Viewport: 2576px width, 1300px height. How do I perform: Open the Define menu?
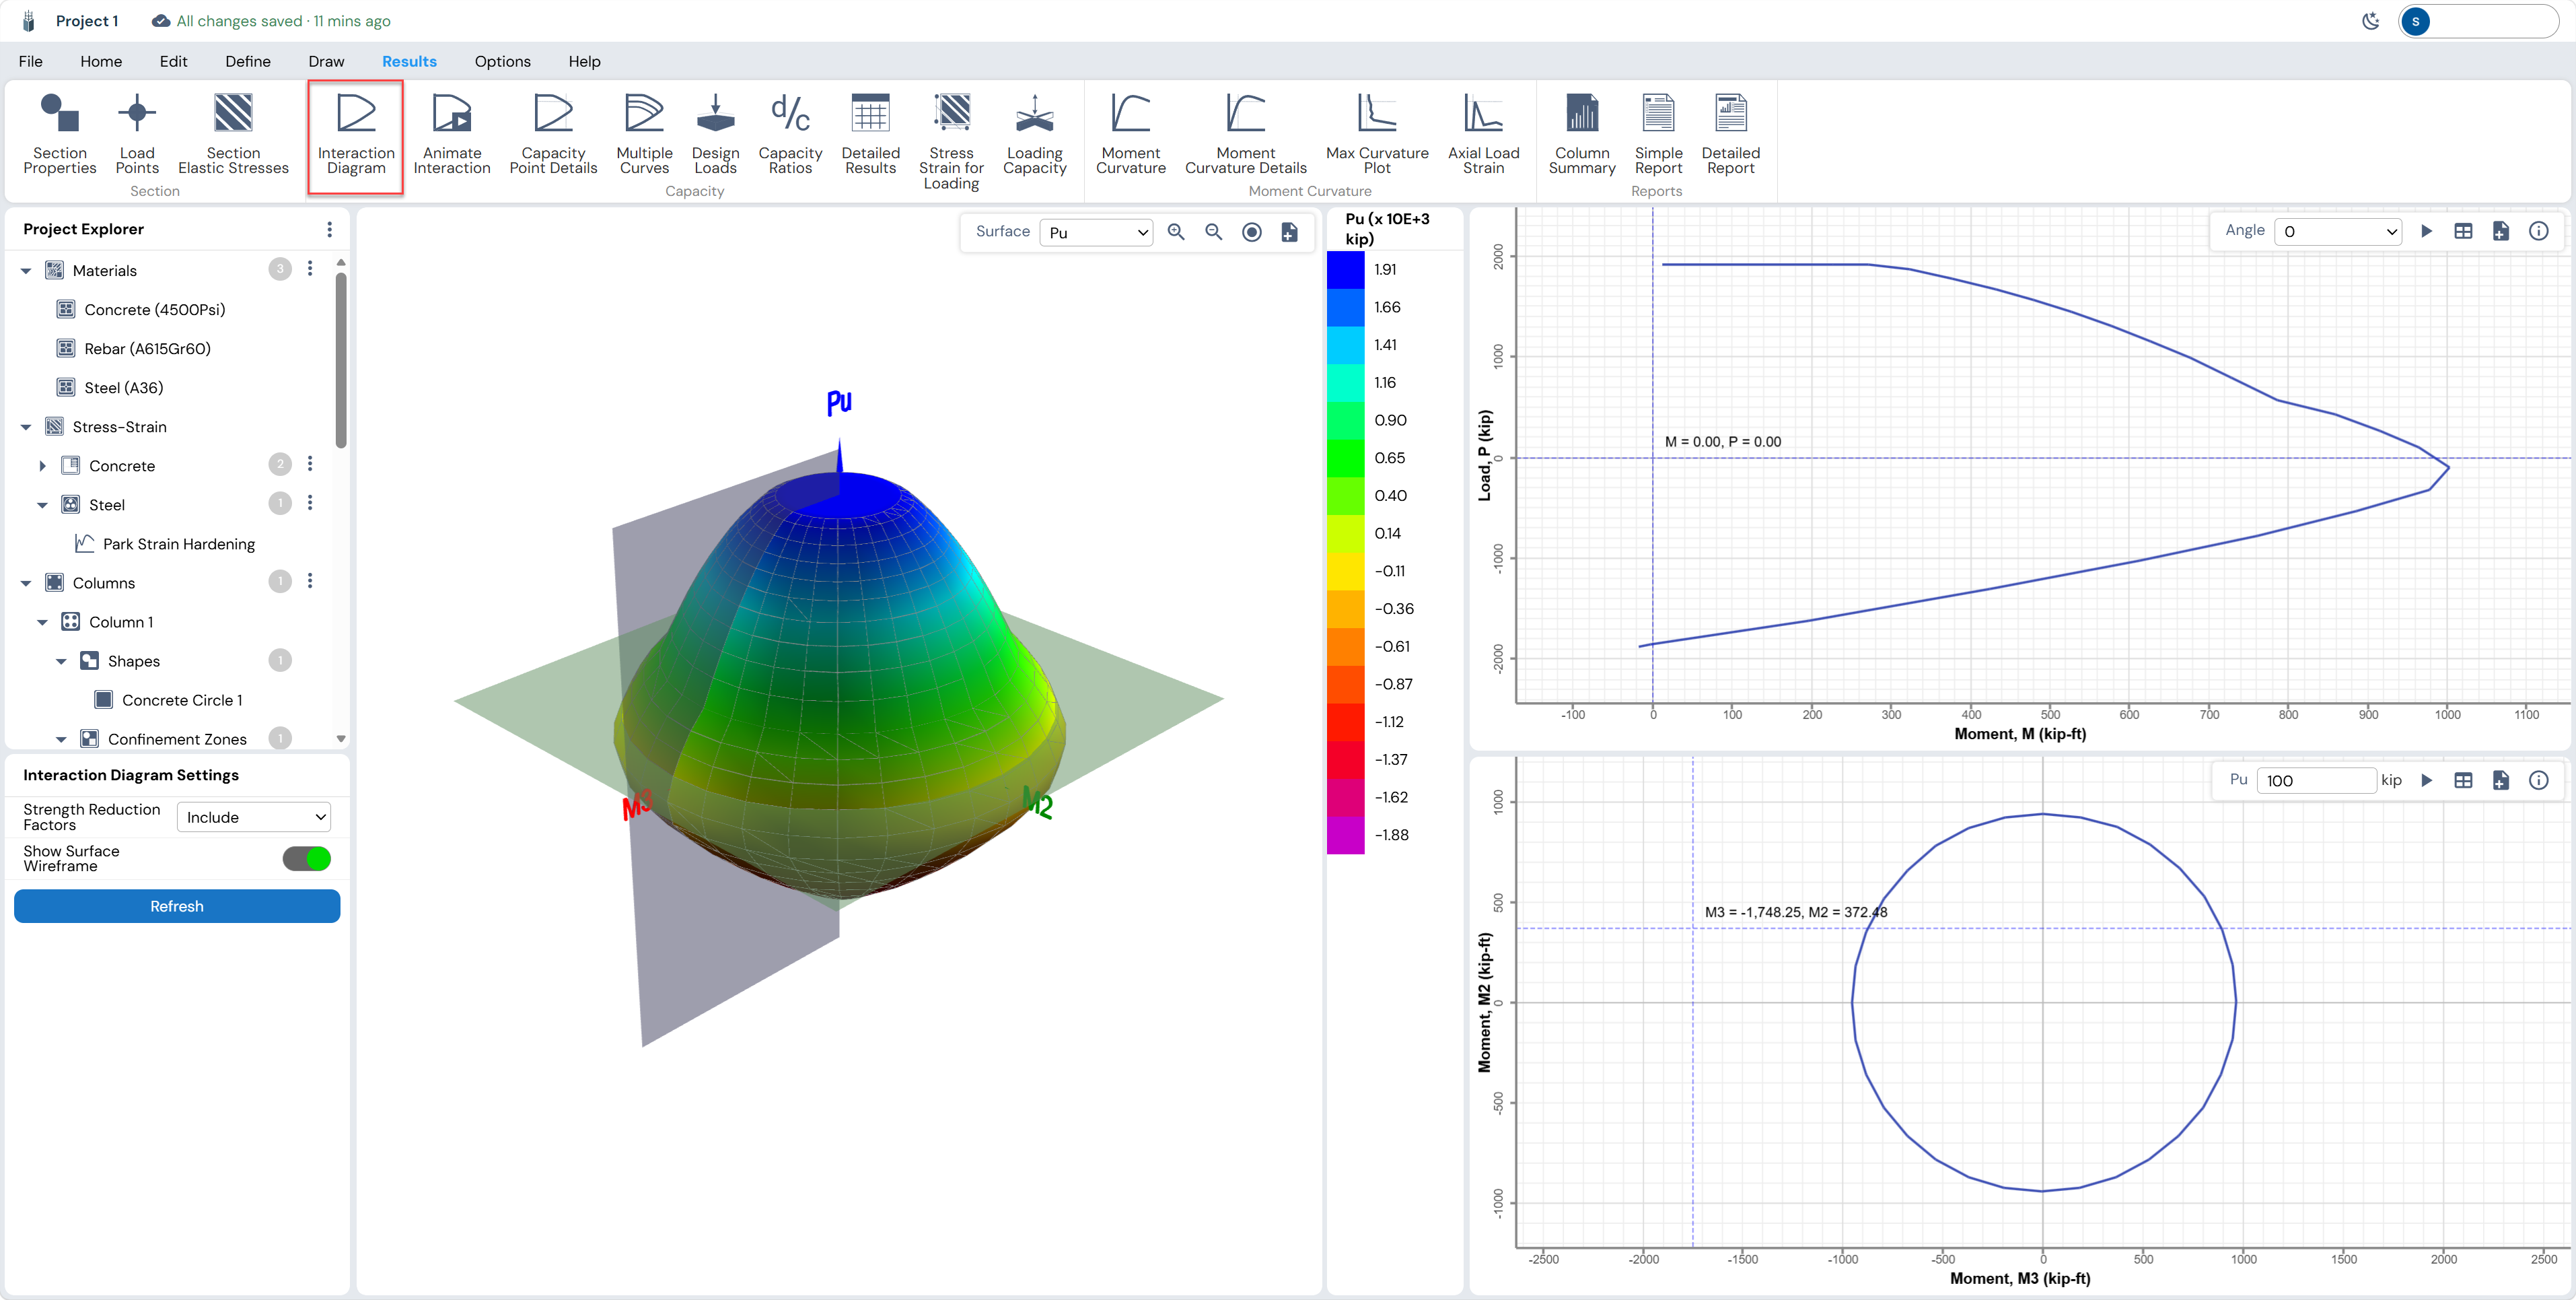[x=248, y=61]
